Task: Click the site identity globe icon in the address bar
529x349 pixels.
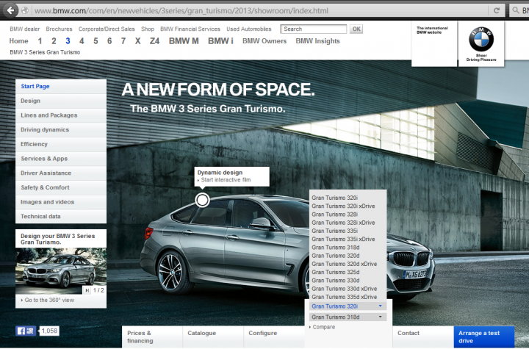Action: pos(25,10)
